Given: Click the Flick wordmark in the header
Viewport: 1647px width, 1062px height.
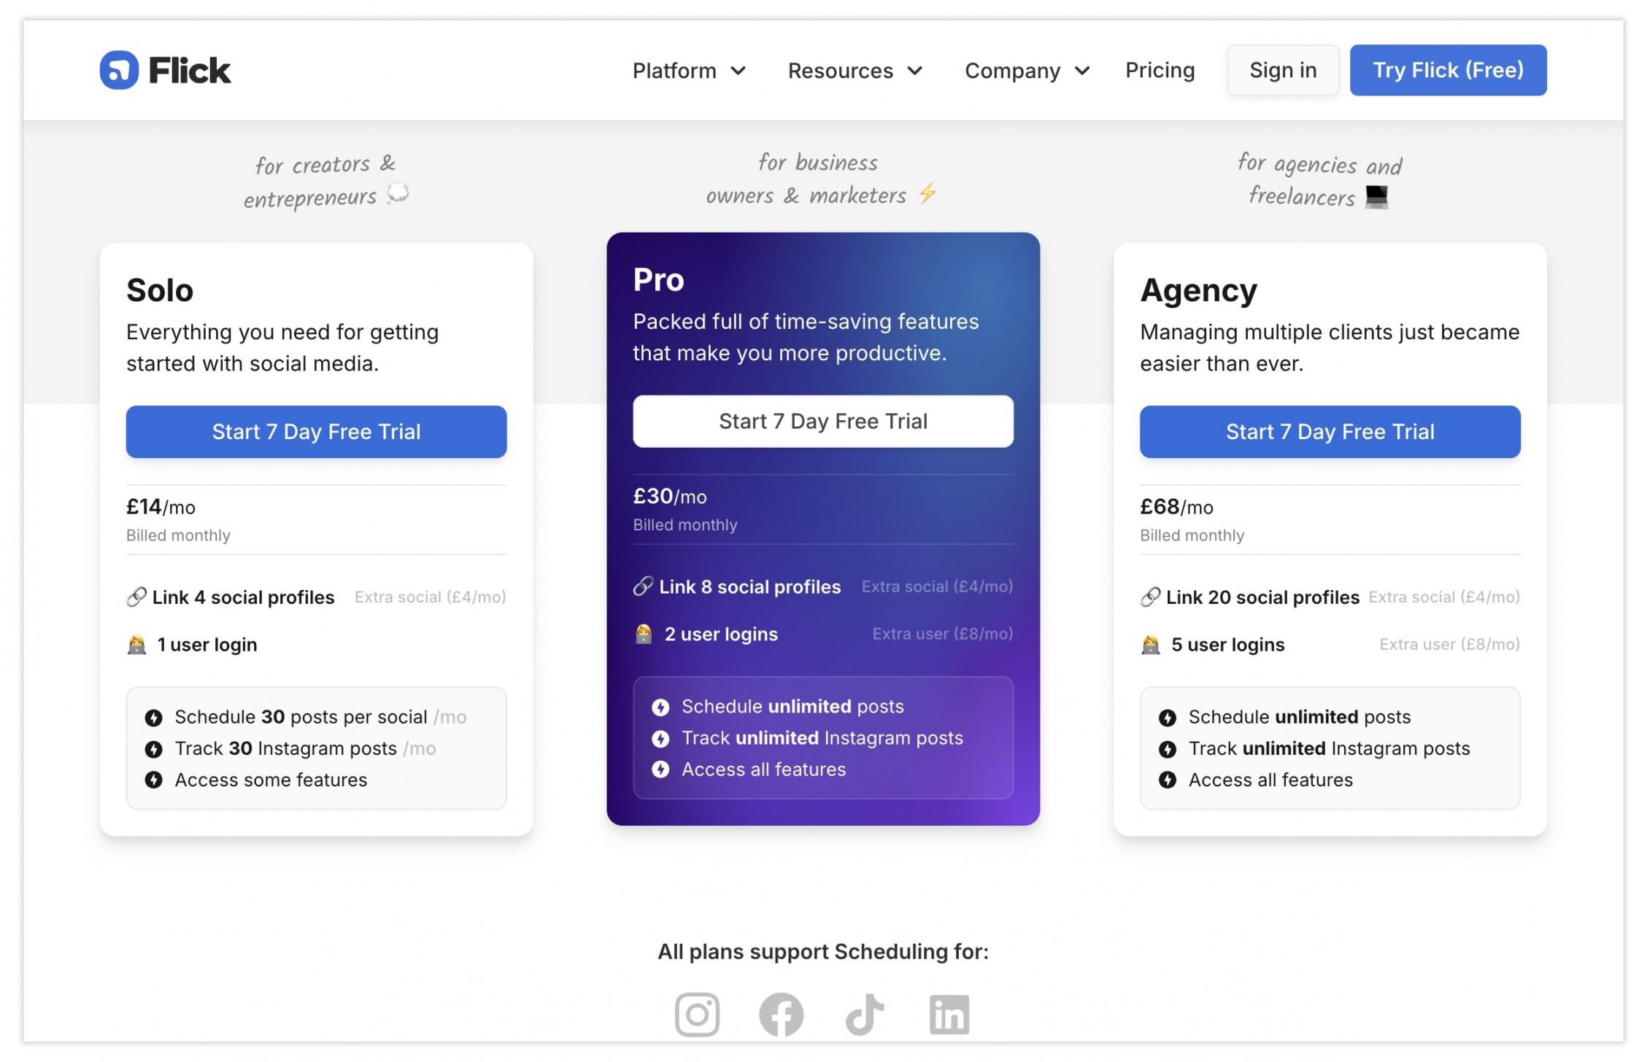Looking at the screenshot, I should pyautogui.click(x=190, y=70).
